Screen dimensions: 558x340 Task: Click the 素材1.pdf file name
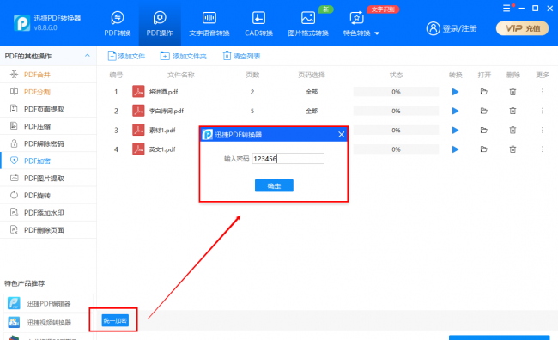tap(162, 130)
